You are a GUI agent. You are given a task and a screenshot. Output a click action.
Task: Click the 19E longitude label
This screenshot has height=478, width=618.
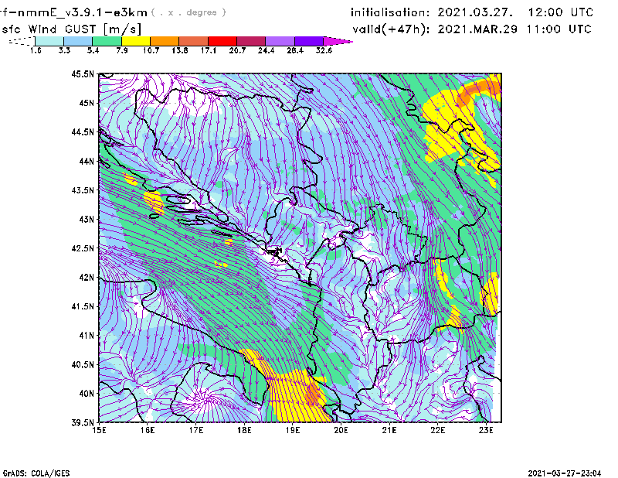(x=293, y=430)
